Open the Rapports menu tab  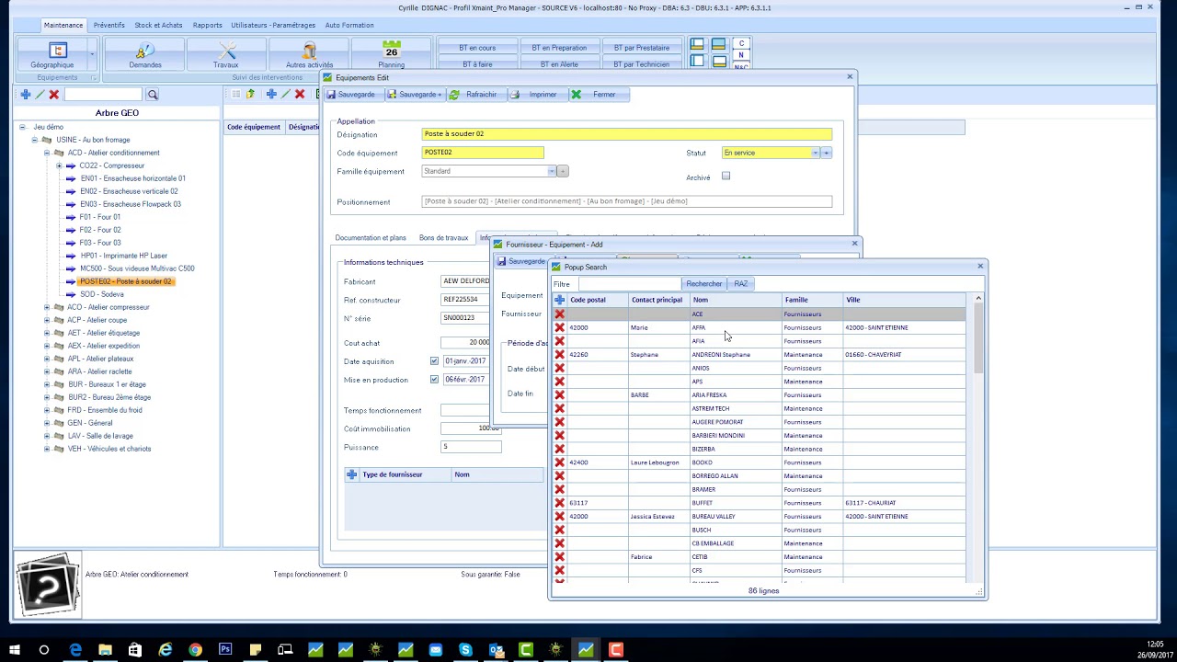pos(208,25)
